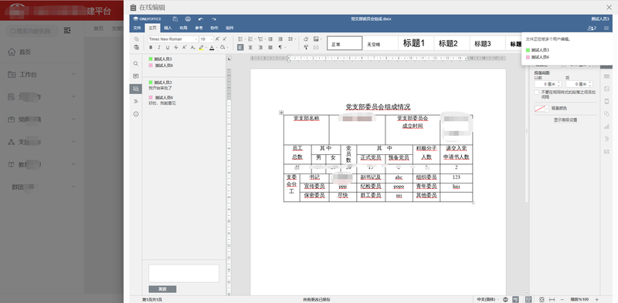
Task: Click the chat message input box
Action: 184,273
